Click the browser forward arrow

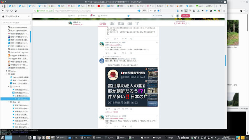click(7, 10)
